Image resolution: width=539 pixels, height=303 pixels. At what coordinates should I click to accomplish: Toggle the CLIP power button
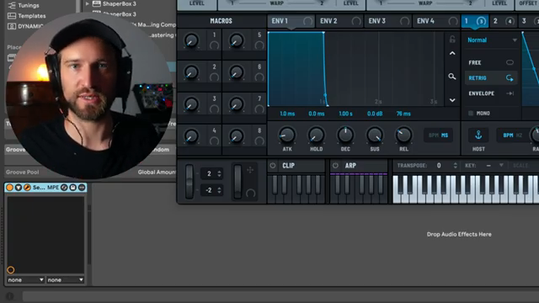coord(273,166)
